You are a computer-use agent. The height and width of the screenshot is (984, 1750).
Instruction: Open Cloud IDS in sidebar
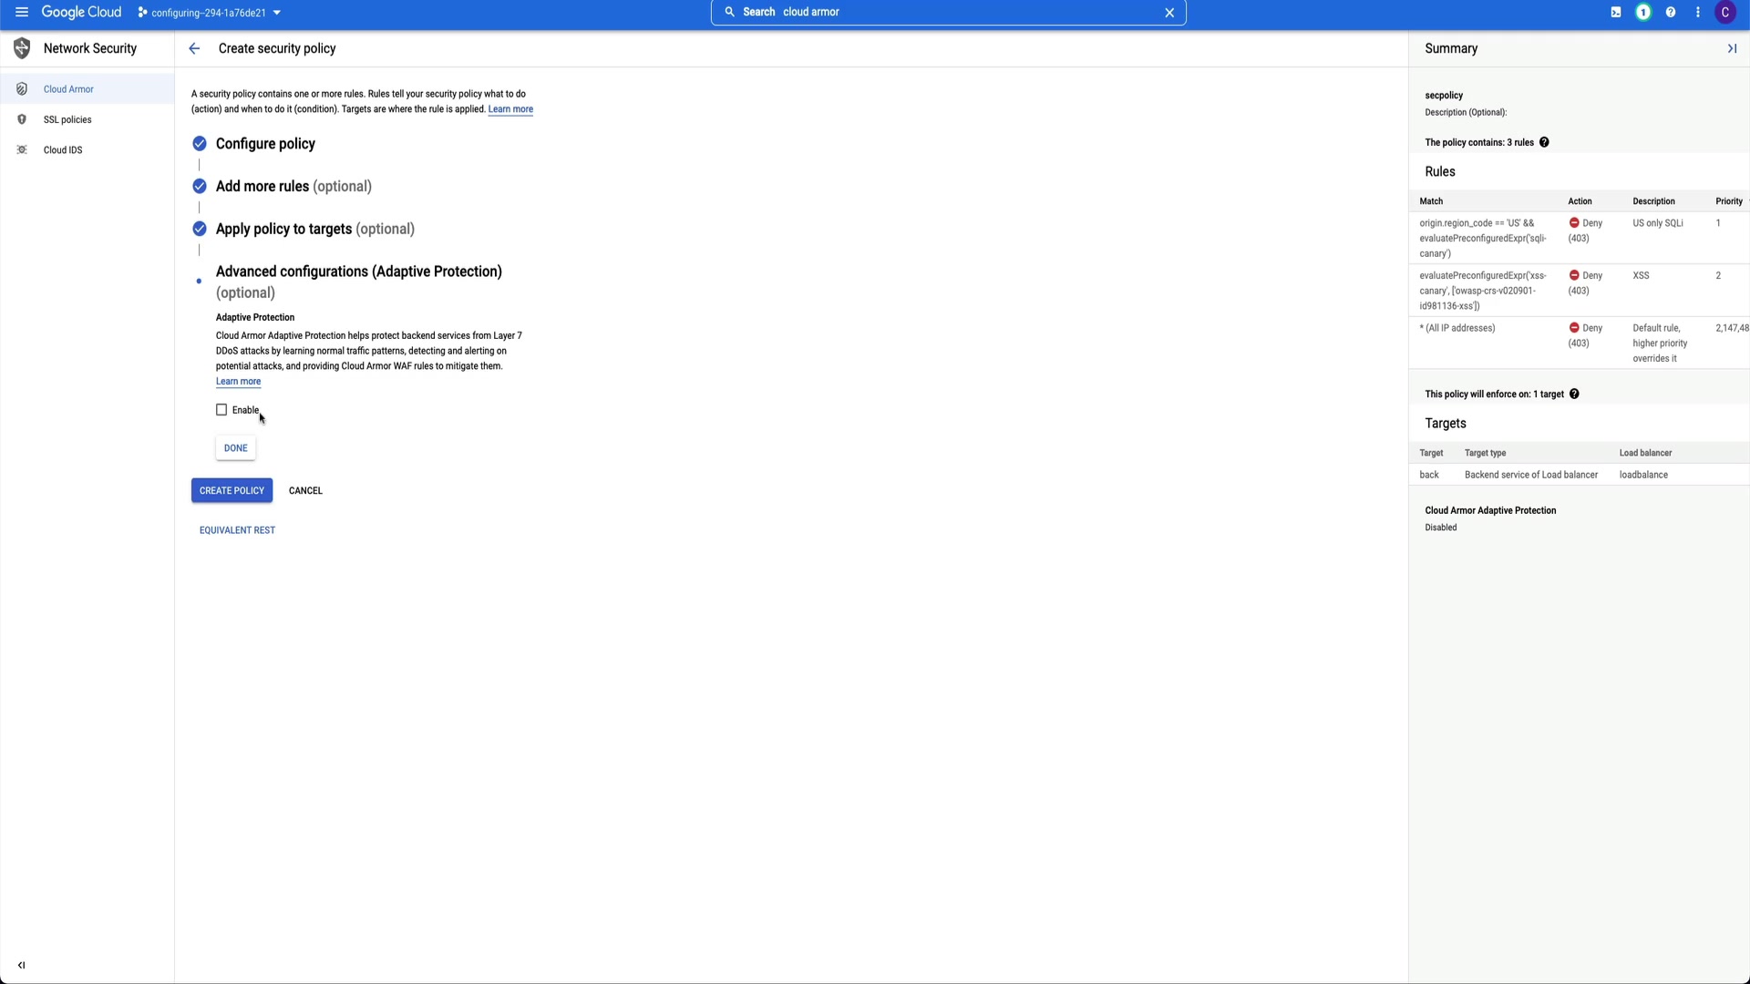tap(63, 150)
